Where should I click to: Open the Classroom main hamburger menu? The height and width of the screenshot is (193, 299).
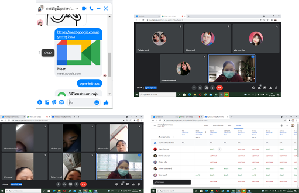[154, 126]
